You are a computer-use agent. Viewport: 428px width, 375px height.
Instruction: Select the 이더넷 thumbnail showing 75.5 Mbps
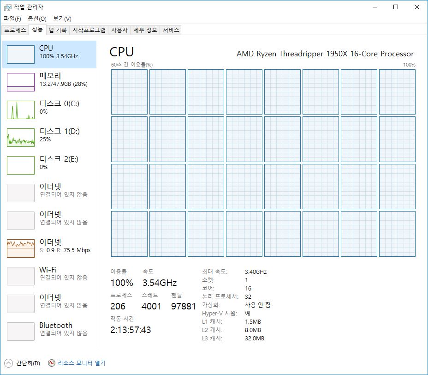coord(21,248)
